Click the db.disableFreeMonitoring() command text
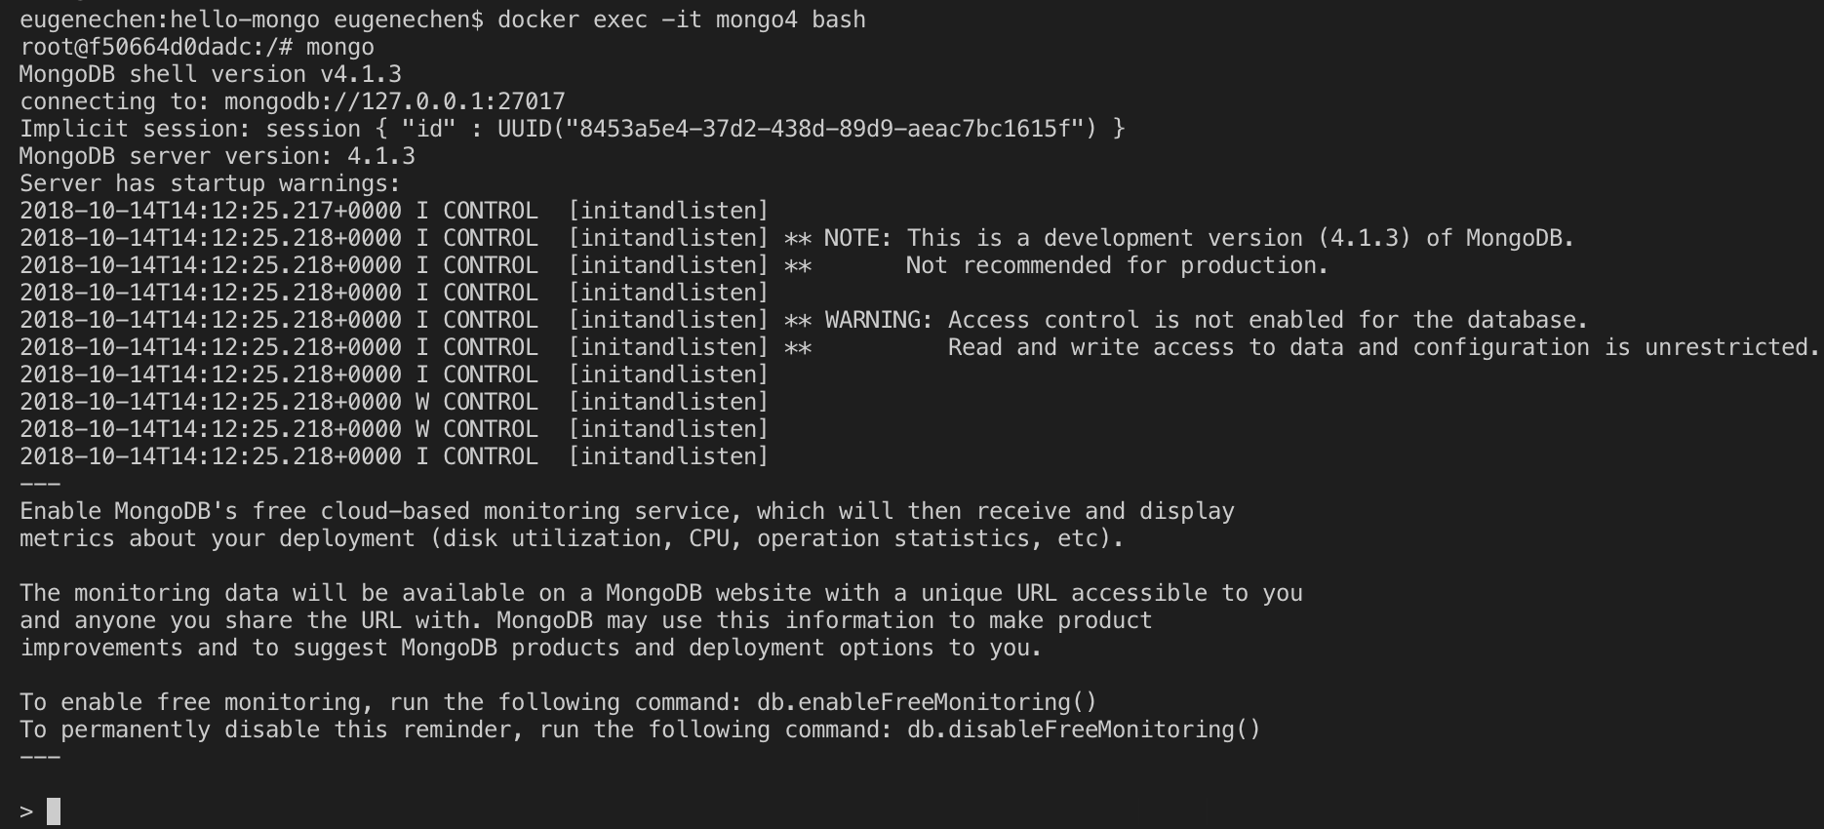Viewport: 1824px width, 829px height. pos(1084,730)
